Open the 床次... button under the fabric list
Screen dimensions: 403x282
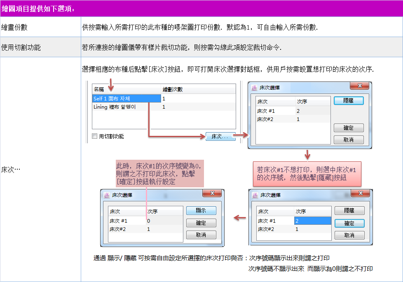pyautogui.click(x=220, y=136)
